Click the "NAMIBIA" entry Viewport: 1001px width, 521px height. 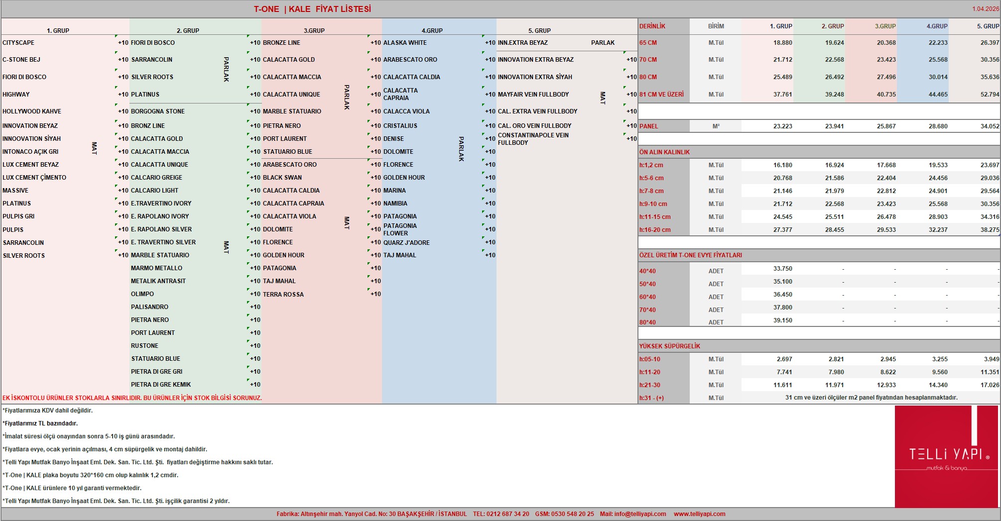[395, 204]
